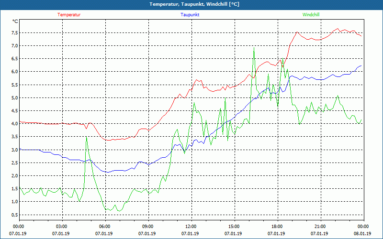This screenshot has width=383, height=239.
Task: Select the 18:00 time axis label
Action: click(x=277, y=226)
